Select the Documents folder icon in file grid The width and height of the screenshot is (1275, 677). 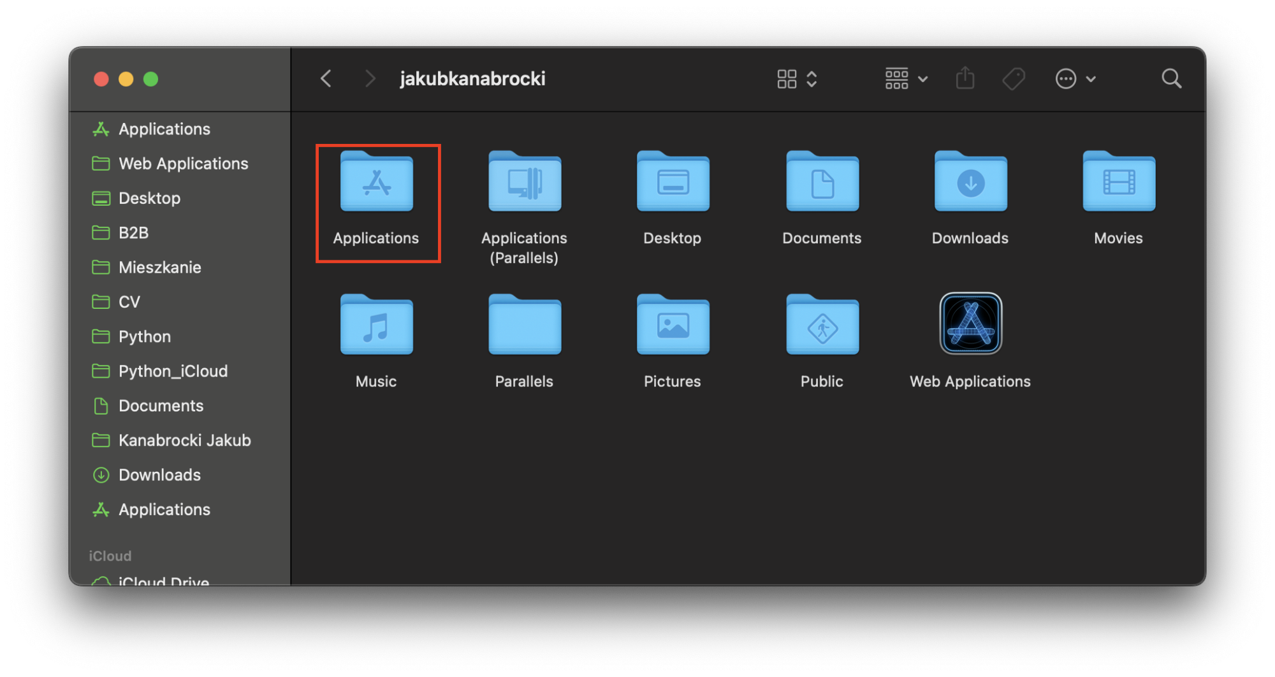pos(822,182)
